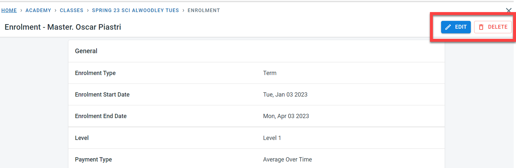Go to HOME breadcrumb link
This screenshot has width=516, height=168.
(x=9, y=10)
